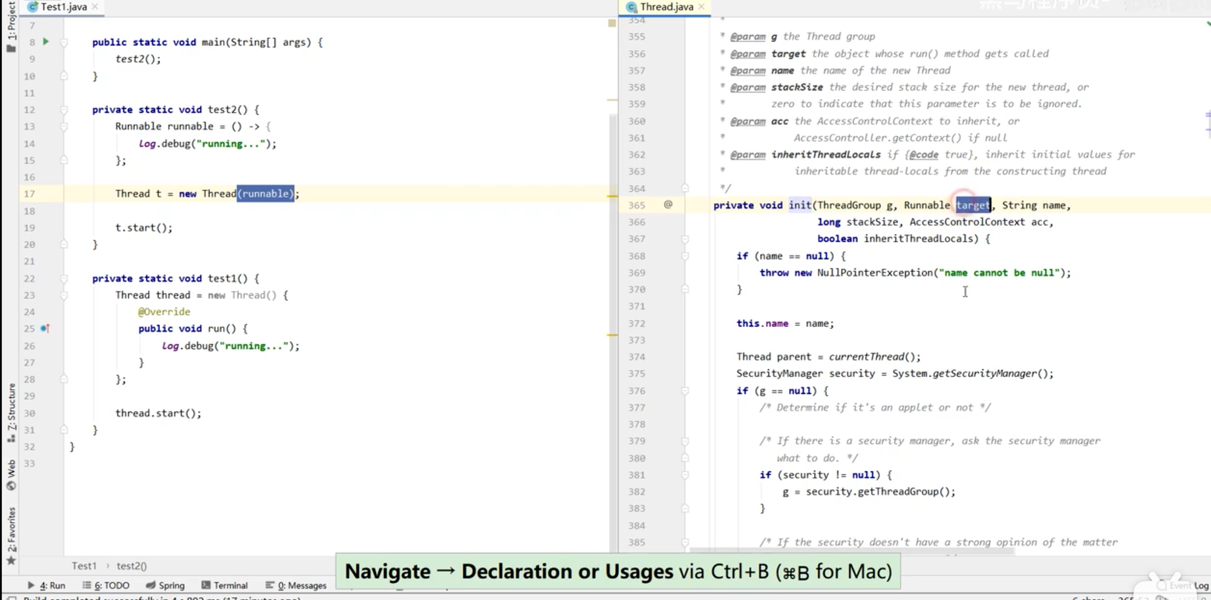This screenshot has width=1211, height=600.
Task: Switch to the Thread.java tab
Action: click(666, 7)
